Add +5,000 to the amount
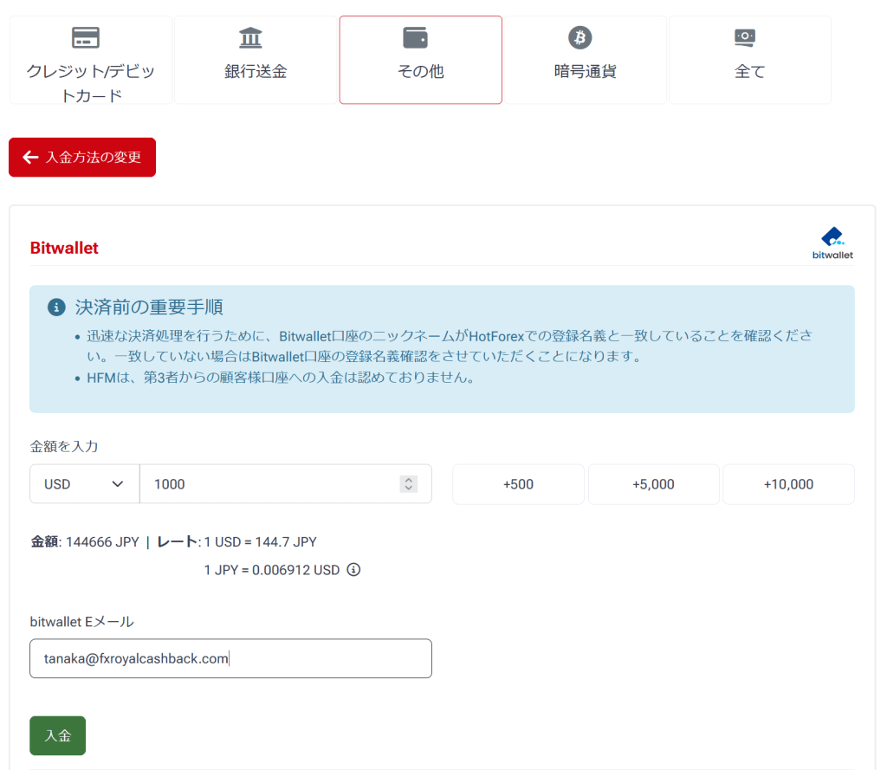887x770 pixels. [x=653, y=484]
